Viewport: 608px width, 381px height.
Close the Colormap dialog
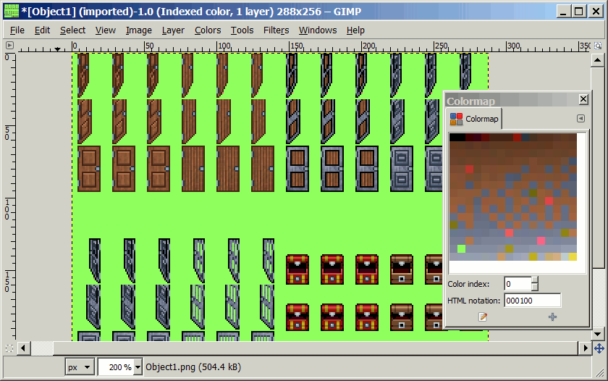point(583,100)
